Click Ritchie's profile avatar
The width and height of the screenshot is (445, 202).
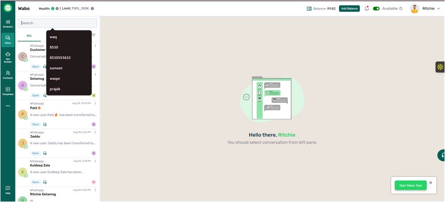[415, 9]
